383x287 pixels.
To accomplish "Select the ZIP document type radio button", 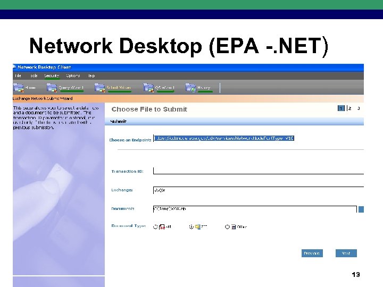I will click(191, 227).
